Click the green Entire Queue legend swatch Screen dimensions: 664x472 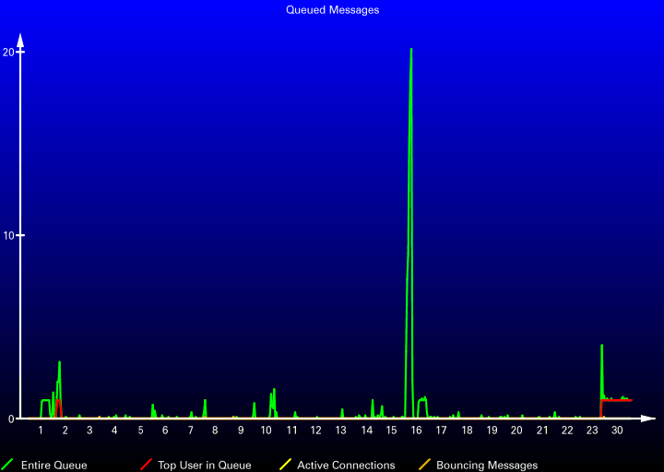pyautogui.click(x=7, y=465)
